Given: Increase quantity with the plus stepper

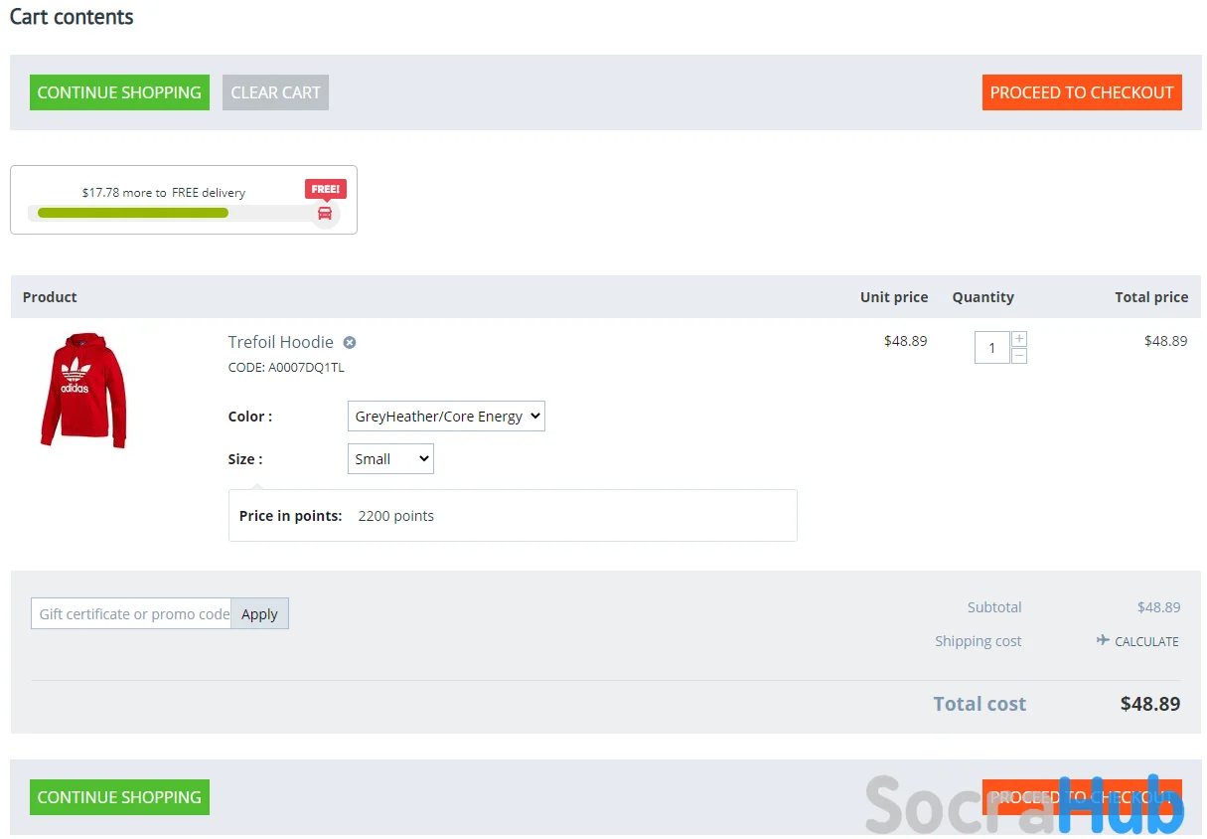Looking at the screenshot, I should click(1019, 339).
